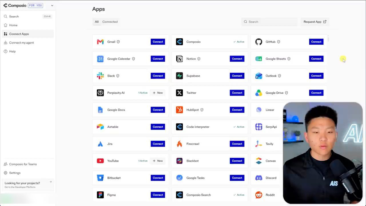Click the Bitbucket icon
Image resolution: width=366 pixels, height=206 pixels.
click(100, 178)
